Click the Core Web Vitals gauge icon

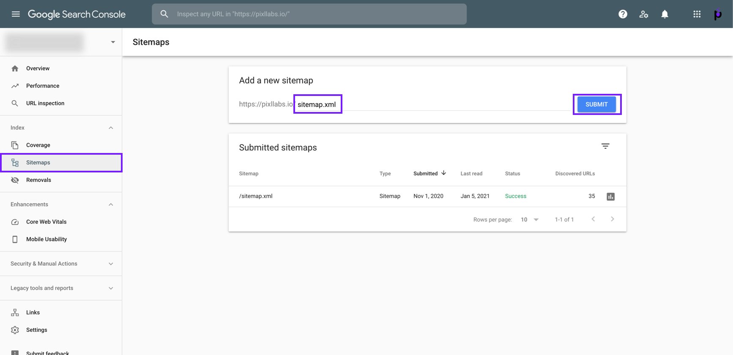(x=15, y=222)
